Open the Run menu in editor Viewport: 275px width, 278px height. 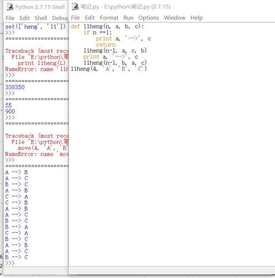tap(128, 18)
